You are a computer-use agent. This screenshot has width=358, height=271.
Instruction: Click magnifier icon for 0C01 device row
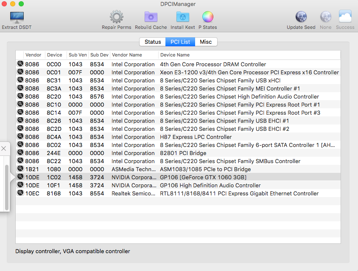pos(20,72)
